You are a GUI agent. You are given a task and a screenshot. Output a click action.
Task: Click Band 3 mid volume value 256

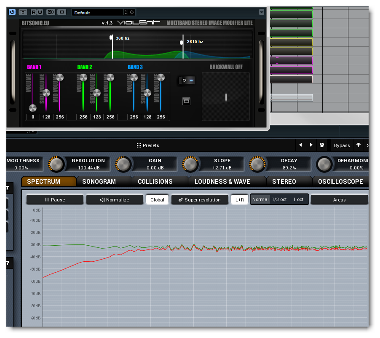[161, 117]
